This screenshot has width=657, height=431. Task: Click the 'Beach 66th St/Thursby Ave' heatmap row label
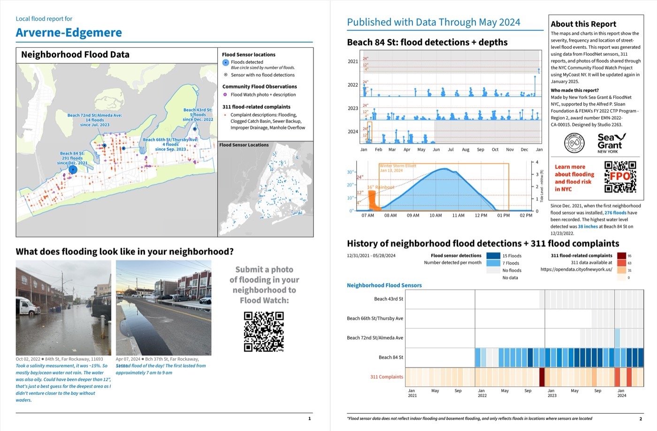[375, 318]
